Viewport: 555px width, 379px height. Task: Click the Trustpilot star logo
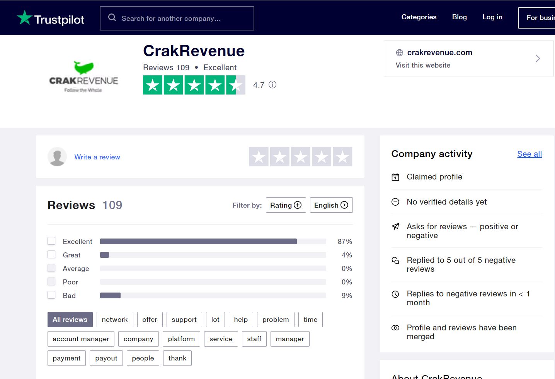coord(24,18)
